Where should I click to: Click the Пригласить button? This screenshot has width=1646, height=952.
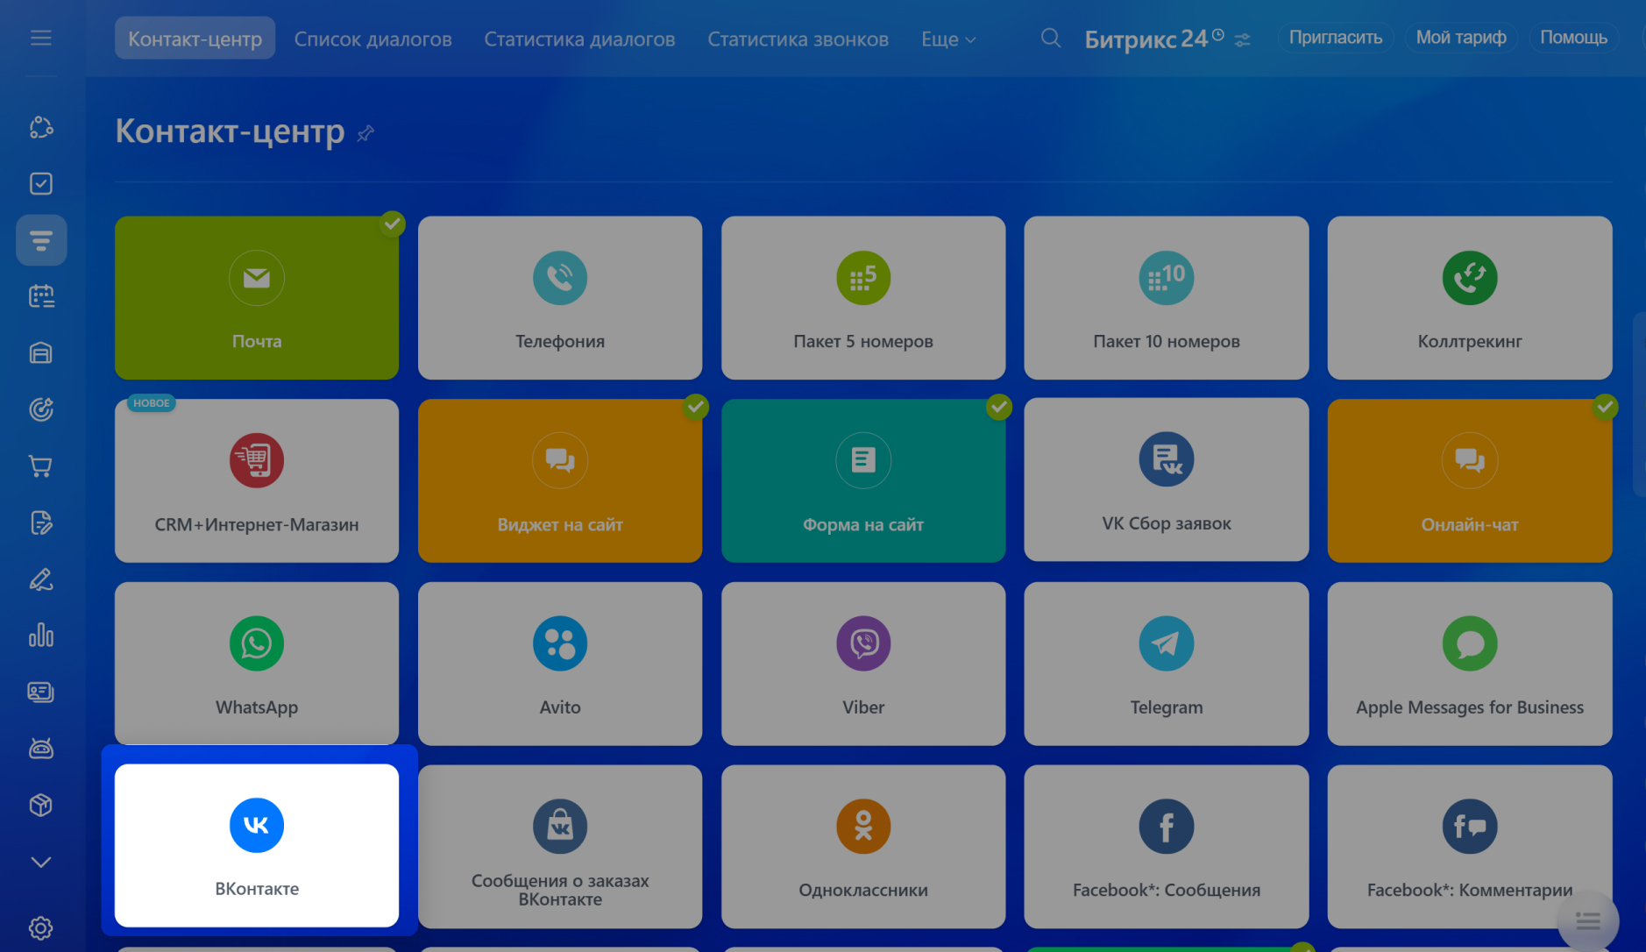(1335, 38)
